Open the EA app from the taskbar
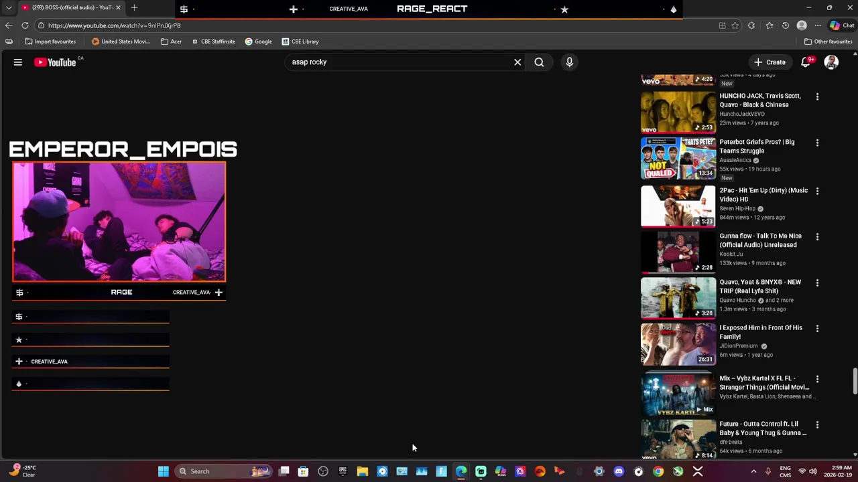Viewport: 858px width, 482px height. coord(540,471)
